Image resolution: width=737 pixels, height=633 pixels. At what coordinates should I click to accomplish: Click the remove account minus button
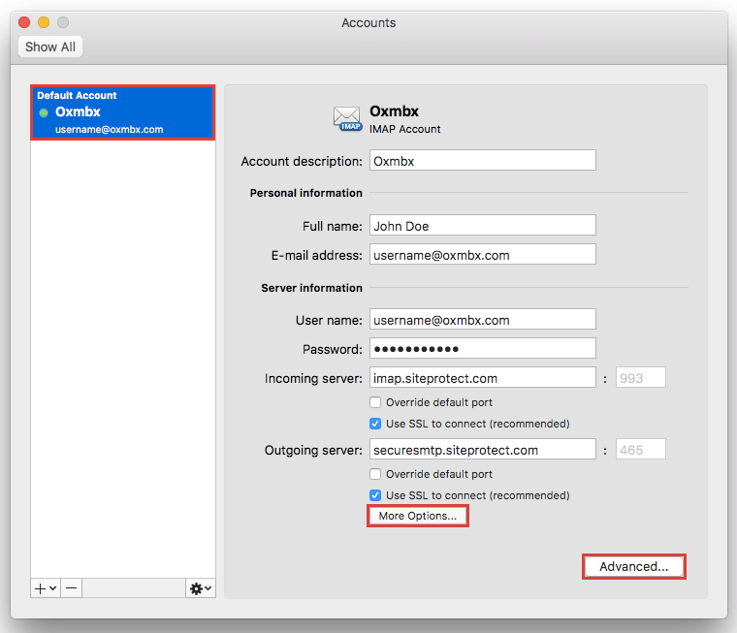[x=72, y=588]
